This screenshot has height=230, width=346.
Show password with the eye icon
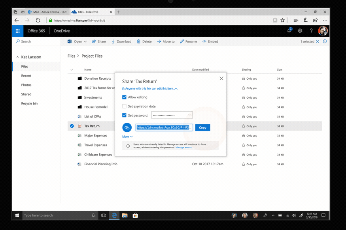click(x=189, y=115)
